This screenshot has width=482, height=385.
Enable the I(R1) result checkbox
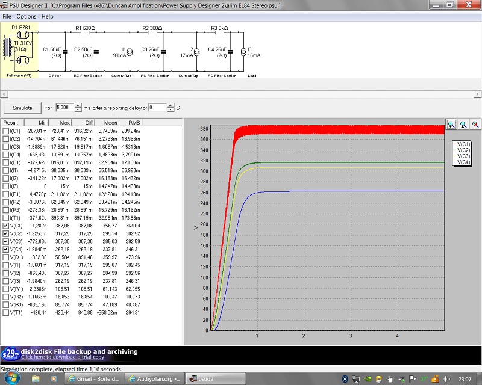[5, 194]
